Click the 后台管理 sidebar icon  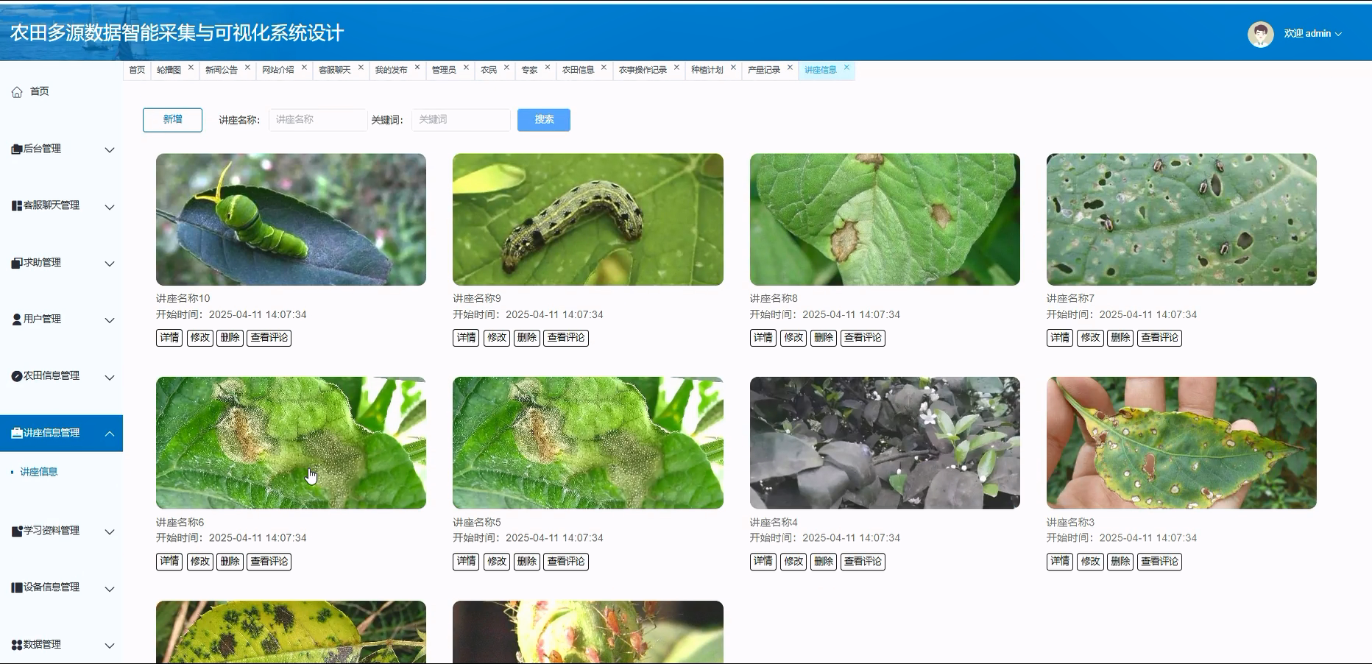17,149
